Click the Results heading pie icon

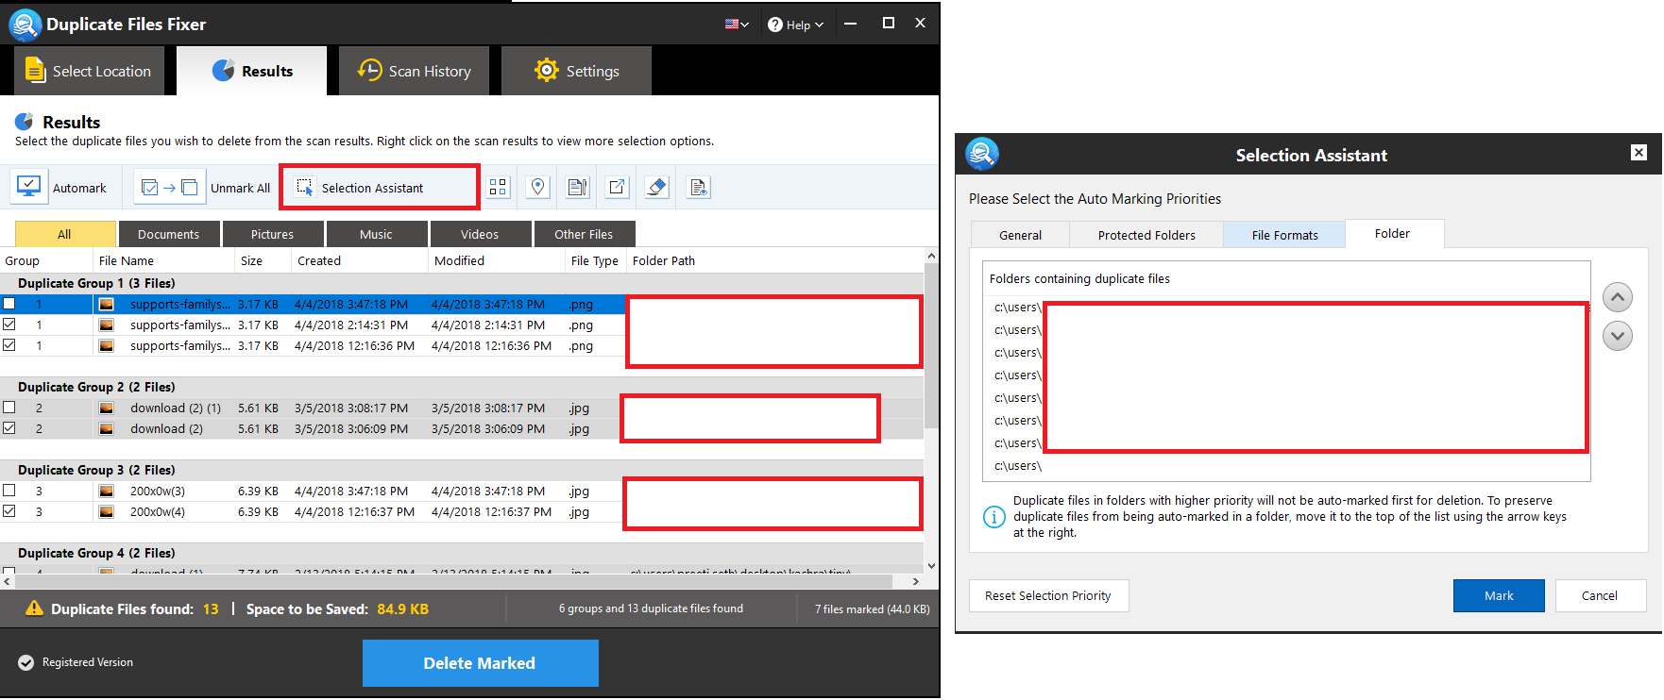[25, 122]
